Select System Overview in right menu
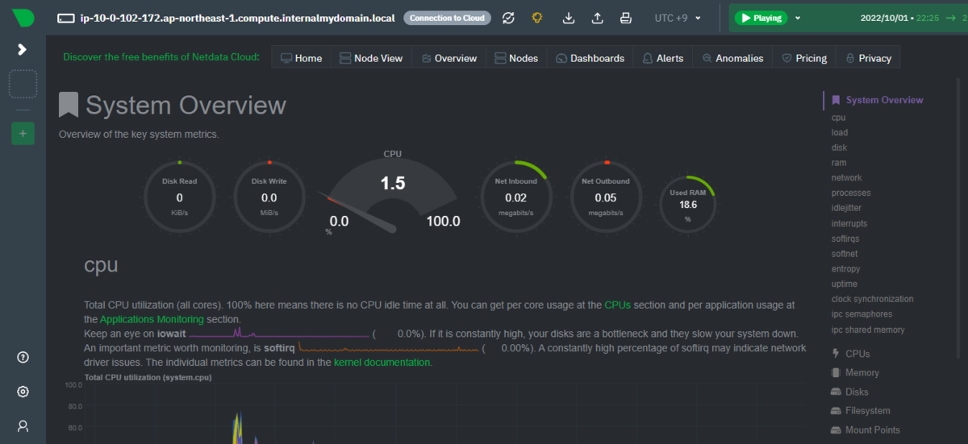 click(x=884, y=100)
